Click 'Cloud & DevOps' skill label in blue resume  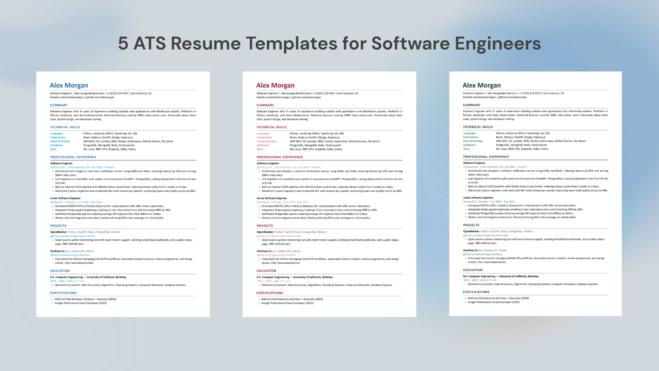click(x=60, y=141)
